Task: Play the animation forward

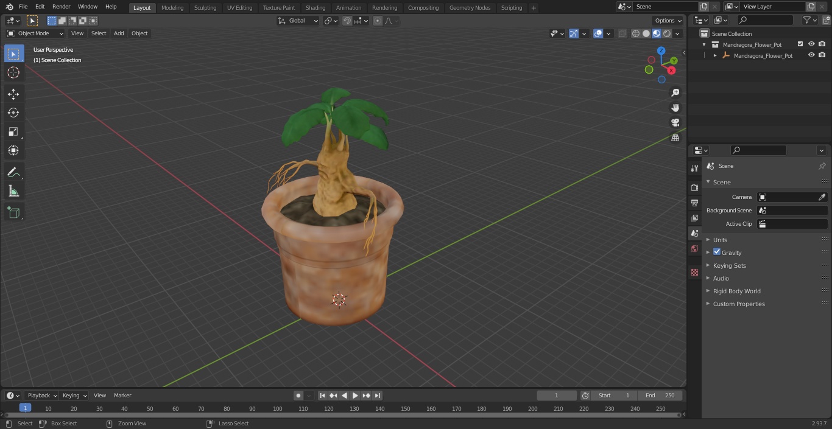Action: (355, 396)
